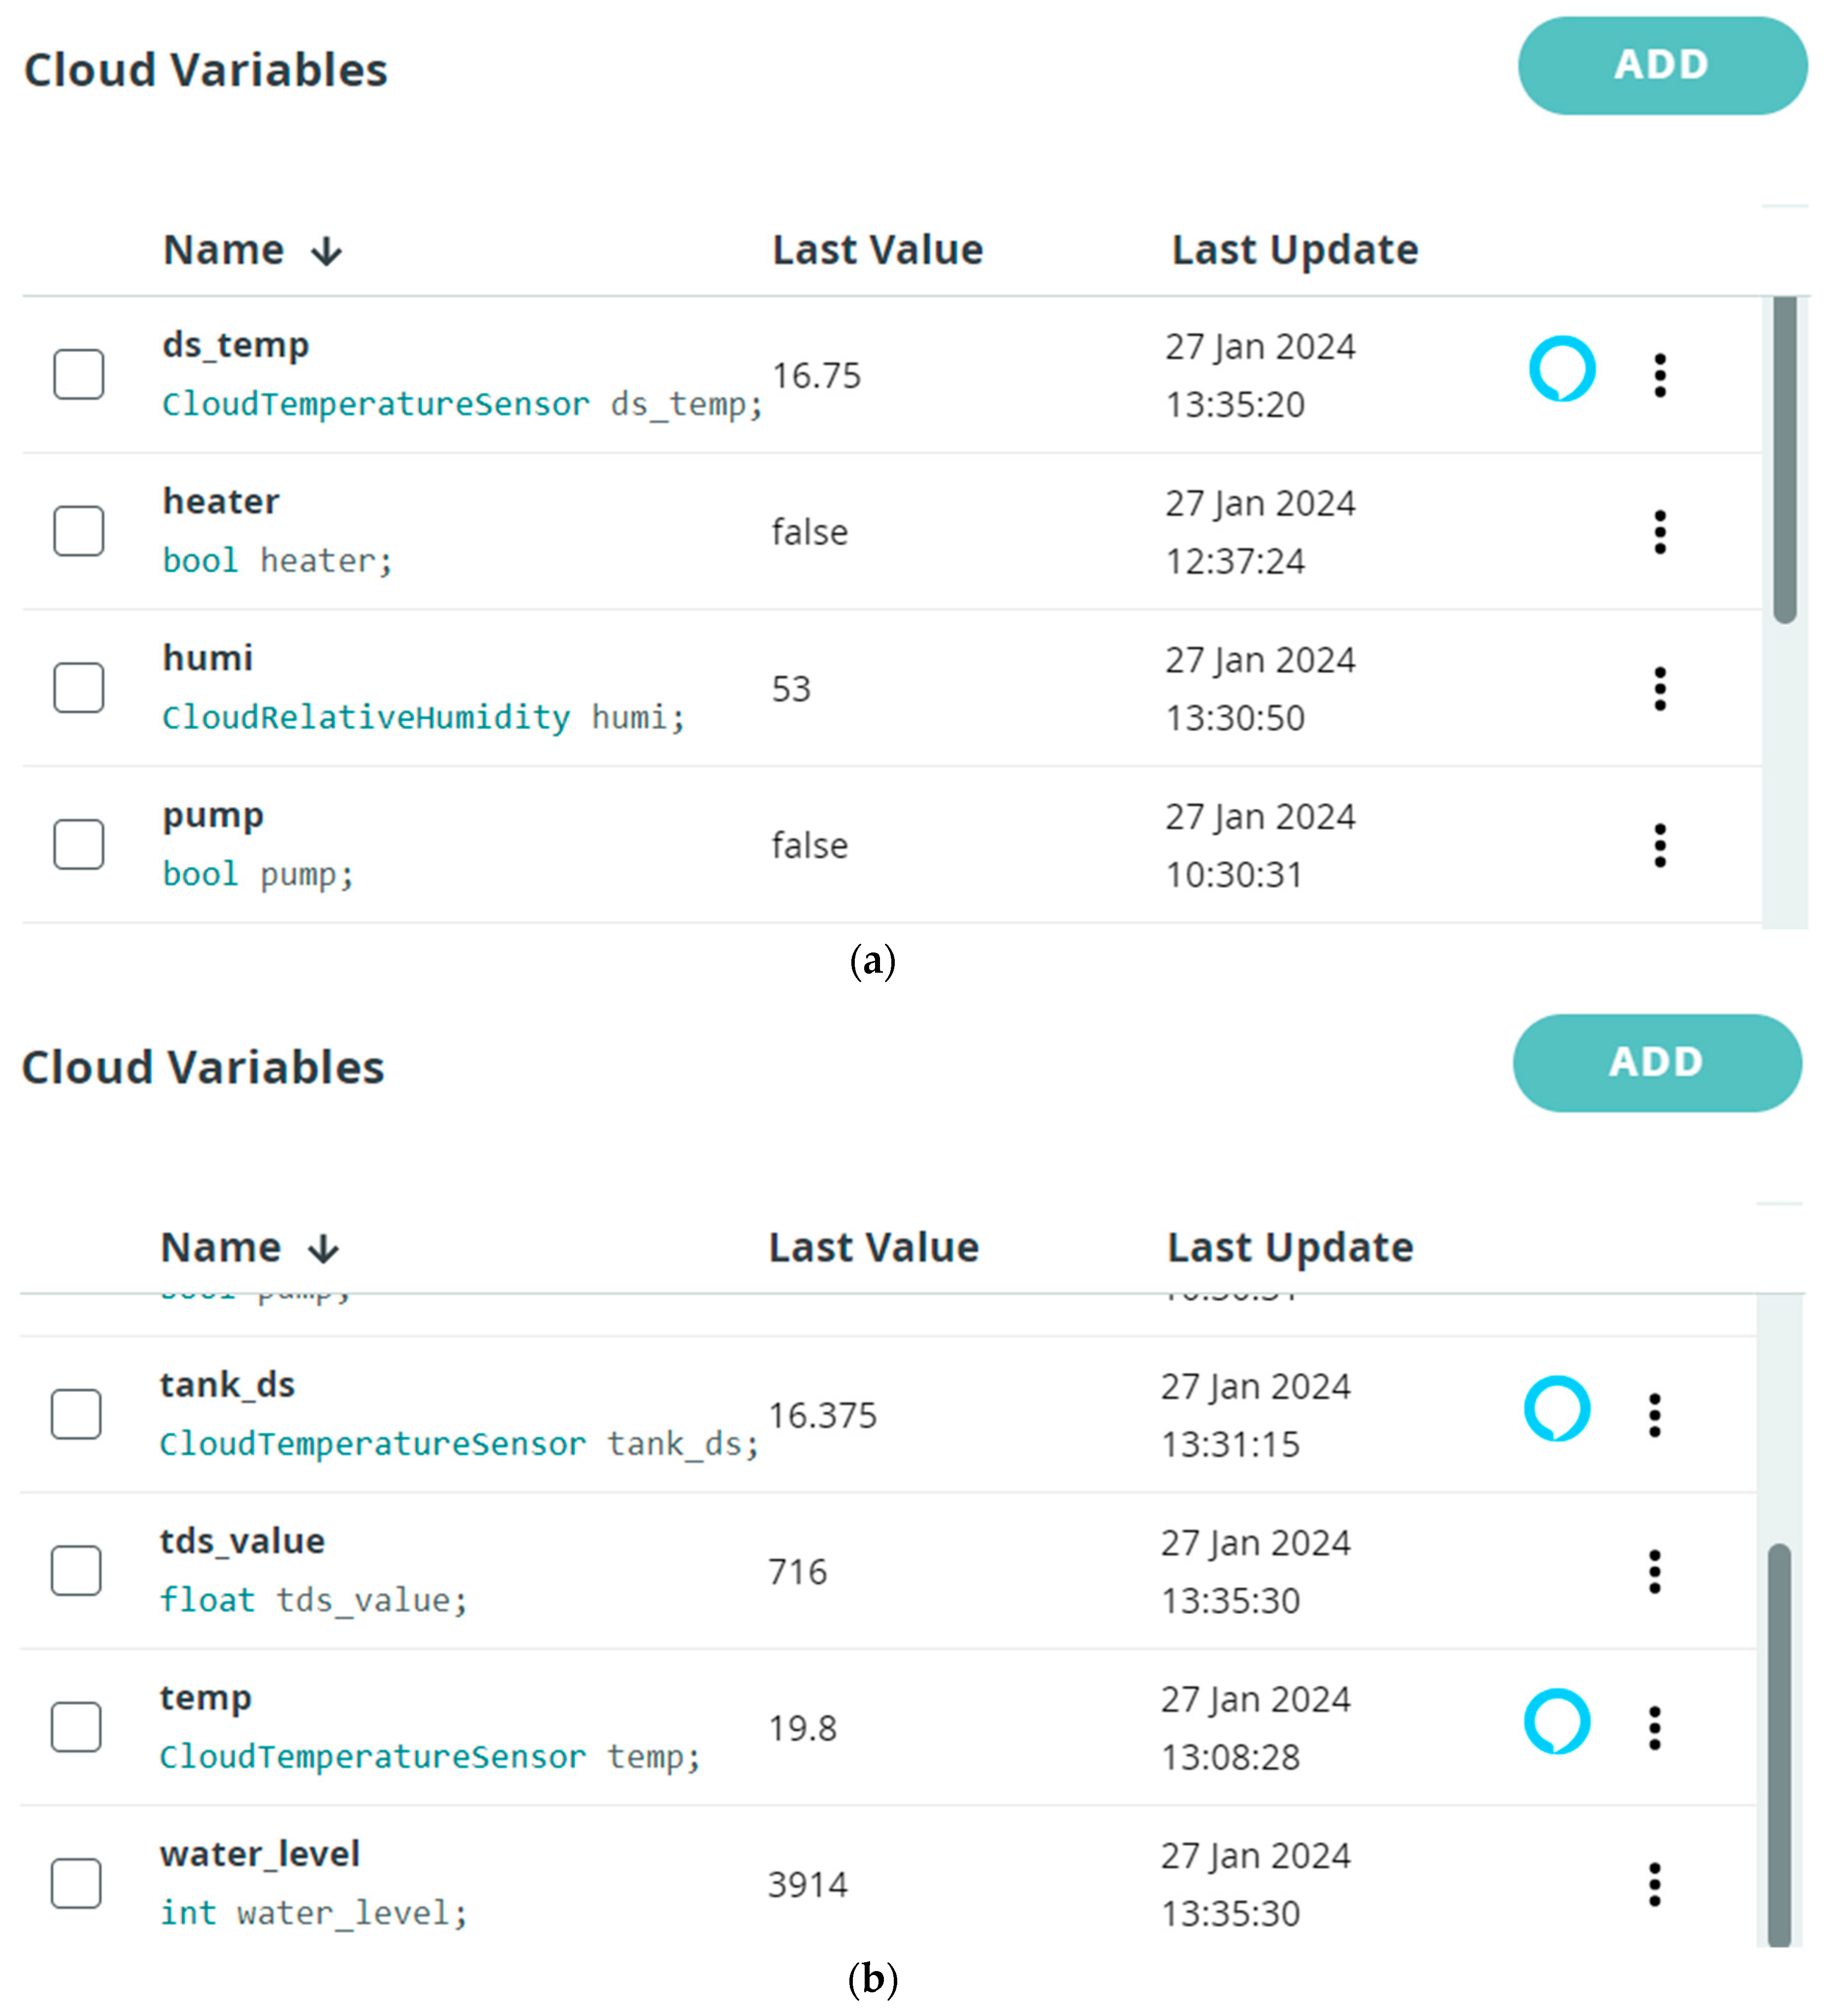Image resolution: width=1833 pixels, height=2016 pixels.
Task: Open the three-dot menu for temp
Action: [1655, 1729]
